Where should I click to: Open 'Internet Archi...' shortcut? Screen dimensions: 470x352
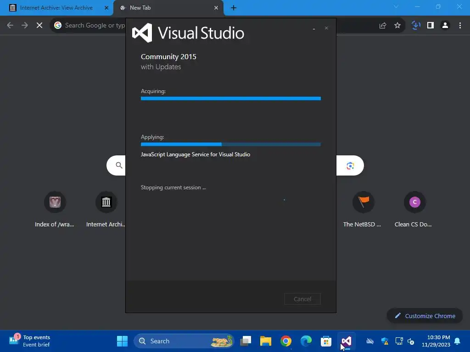(x=106, y=209)
